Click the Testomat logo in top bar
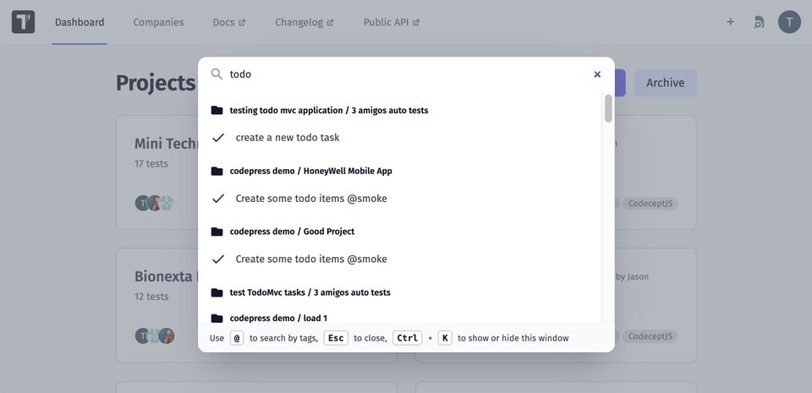 click(23, 22)
